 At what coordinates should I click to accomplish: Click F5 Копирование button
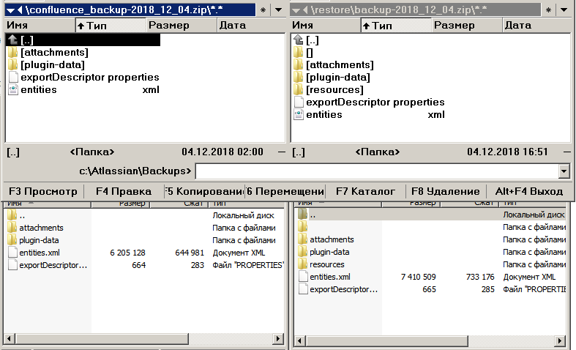point(205,191)
